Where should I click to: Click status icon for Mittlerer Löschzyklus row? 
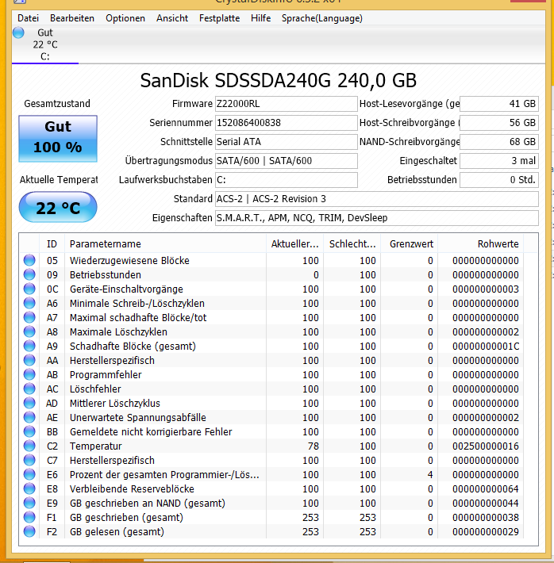point(29,403)
